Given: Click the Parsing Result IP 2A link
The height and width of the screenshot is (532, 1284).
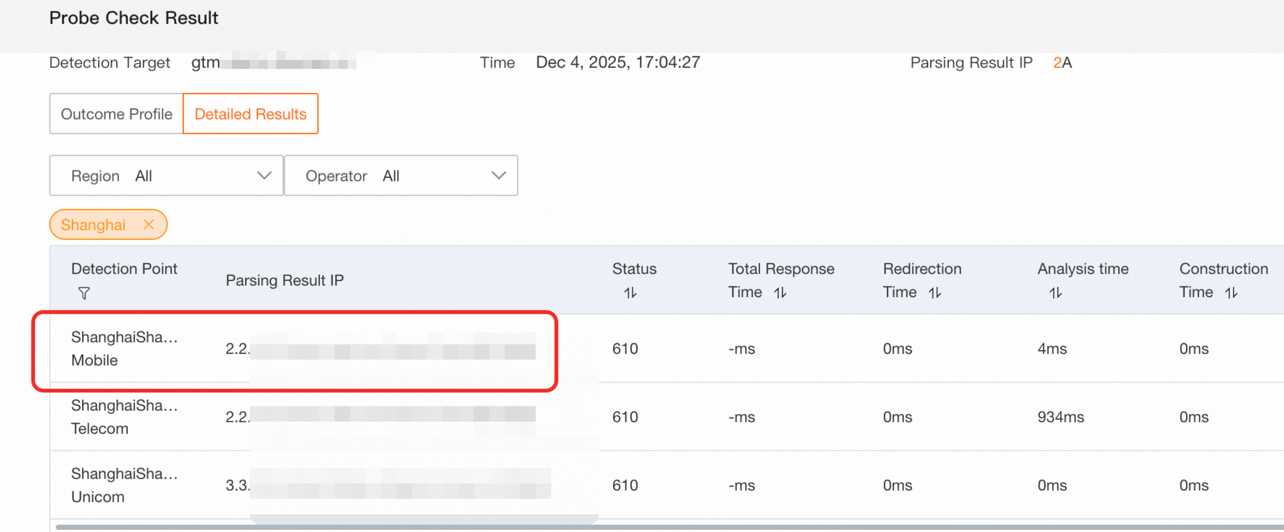Looking at the screenshot, I should click(x=1062, y=62).
